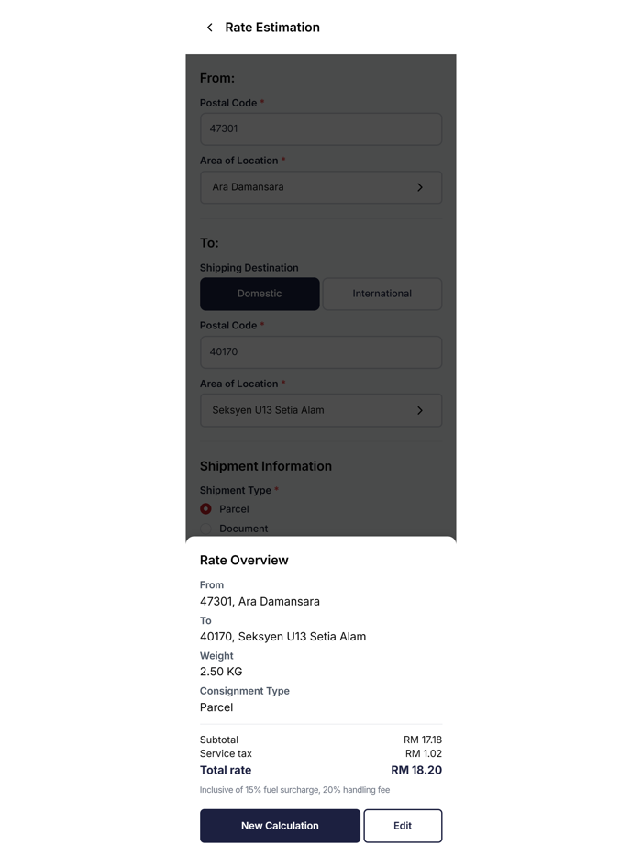
Task: Expand the From Area of Location selector
Action: click(x=320, y=187)
